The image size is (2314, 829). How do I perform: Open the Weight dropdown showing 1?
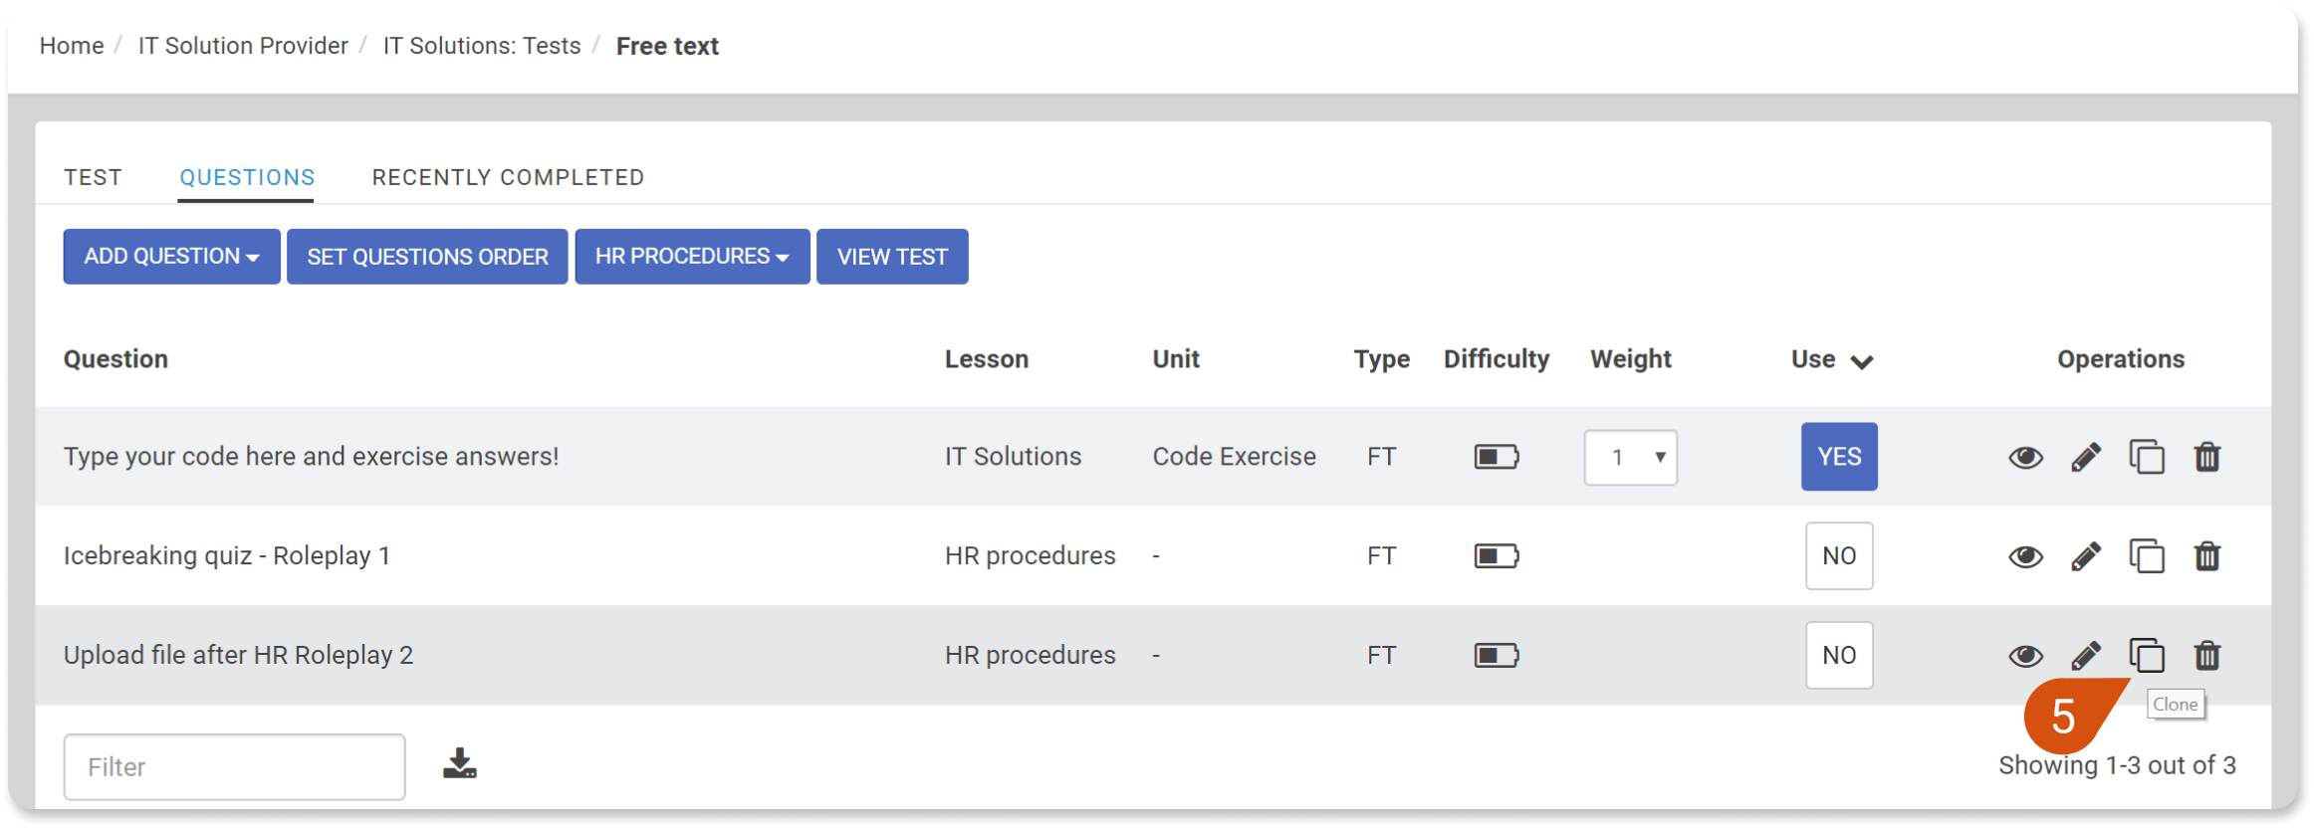(x=1630, y=457)
